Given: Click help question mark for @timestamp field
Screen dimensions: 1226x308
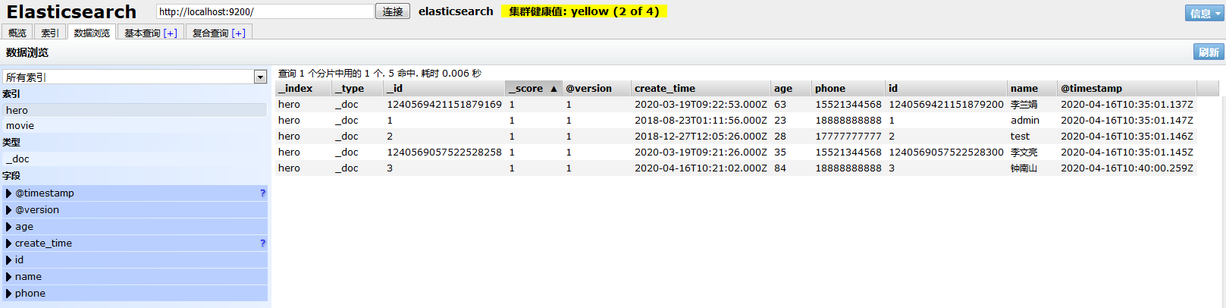Looking at the screenshot, I should (x=262, y=193).
